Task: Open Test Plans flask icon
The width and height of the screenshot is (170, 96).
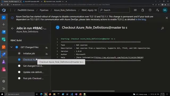Action: [x=3, y=62]
